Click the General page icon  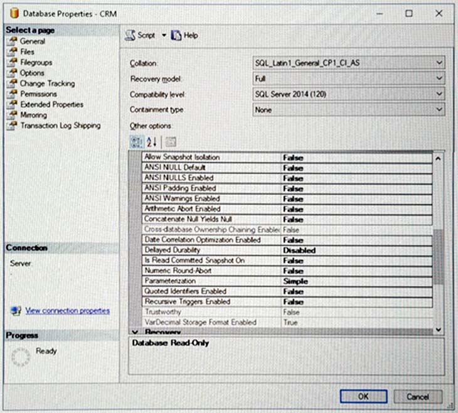coord(13,41)
